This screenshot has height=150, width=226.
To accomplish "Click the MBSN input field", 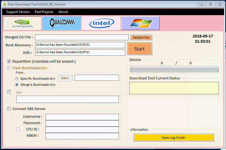I will point(82,136).
